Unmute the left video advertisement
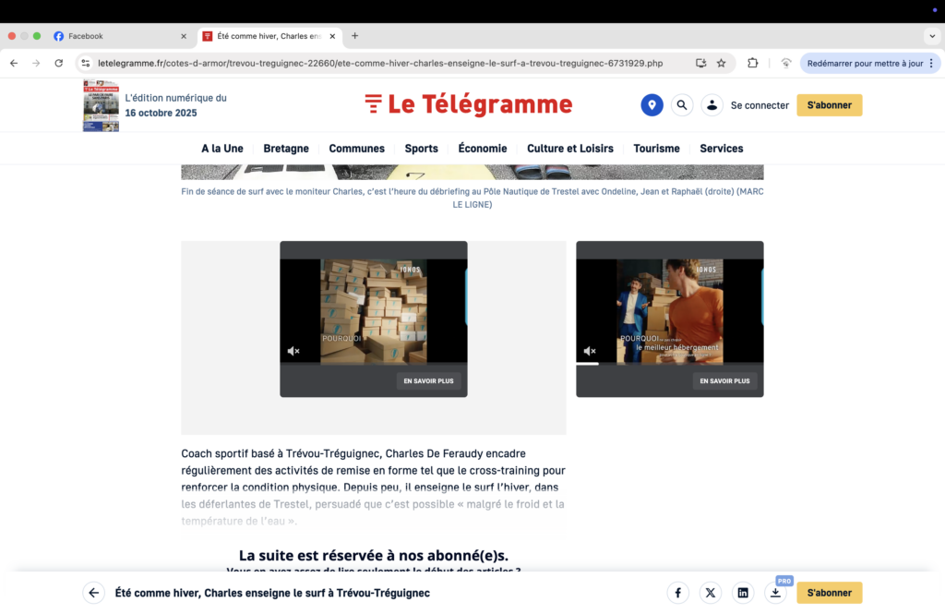This screenshot has height=614, width=945. (x=293, y=351)
